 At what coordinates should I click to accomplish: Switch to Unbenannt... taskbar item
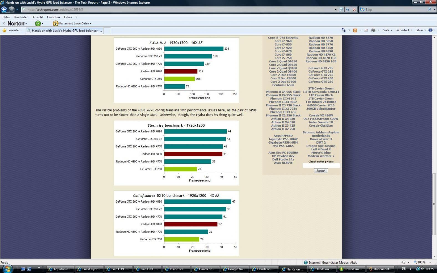click(380, 269)
